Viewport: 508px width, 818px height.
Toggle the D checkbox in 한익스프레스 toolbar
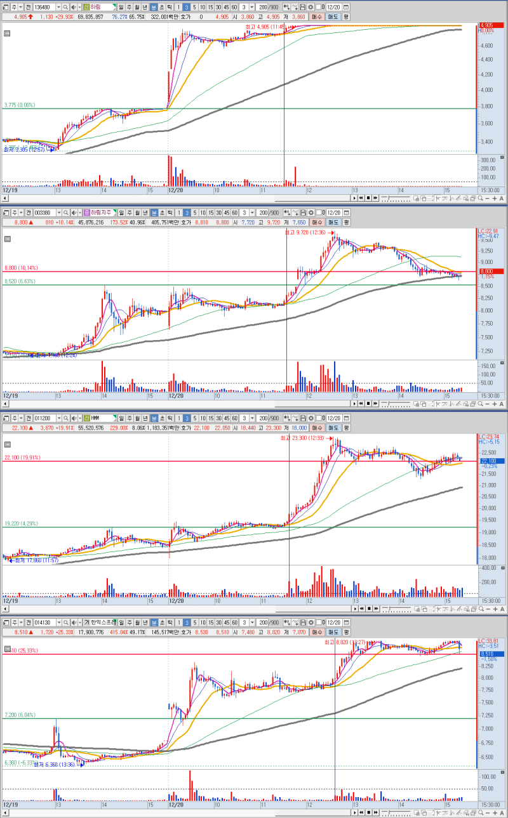coord(319,624)
